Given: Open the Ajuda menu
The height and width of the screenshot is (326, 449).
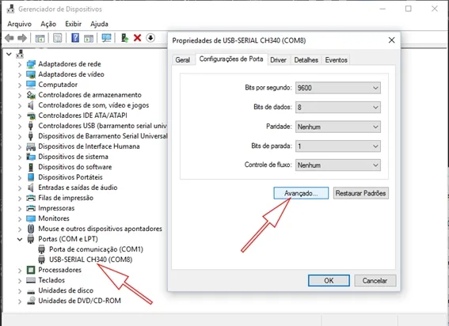Looking at the screenshot, I should click(x=99, y=24).
